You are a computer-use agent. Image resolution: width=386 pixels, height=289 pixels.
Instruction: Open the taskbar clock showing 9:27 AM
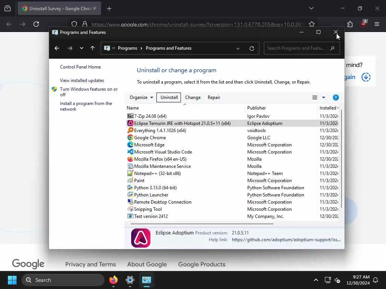(x=358, y=280)
